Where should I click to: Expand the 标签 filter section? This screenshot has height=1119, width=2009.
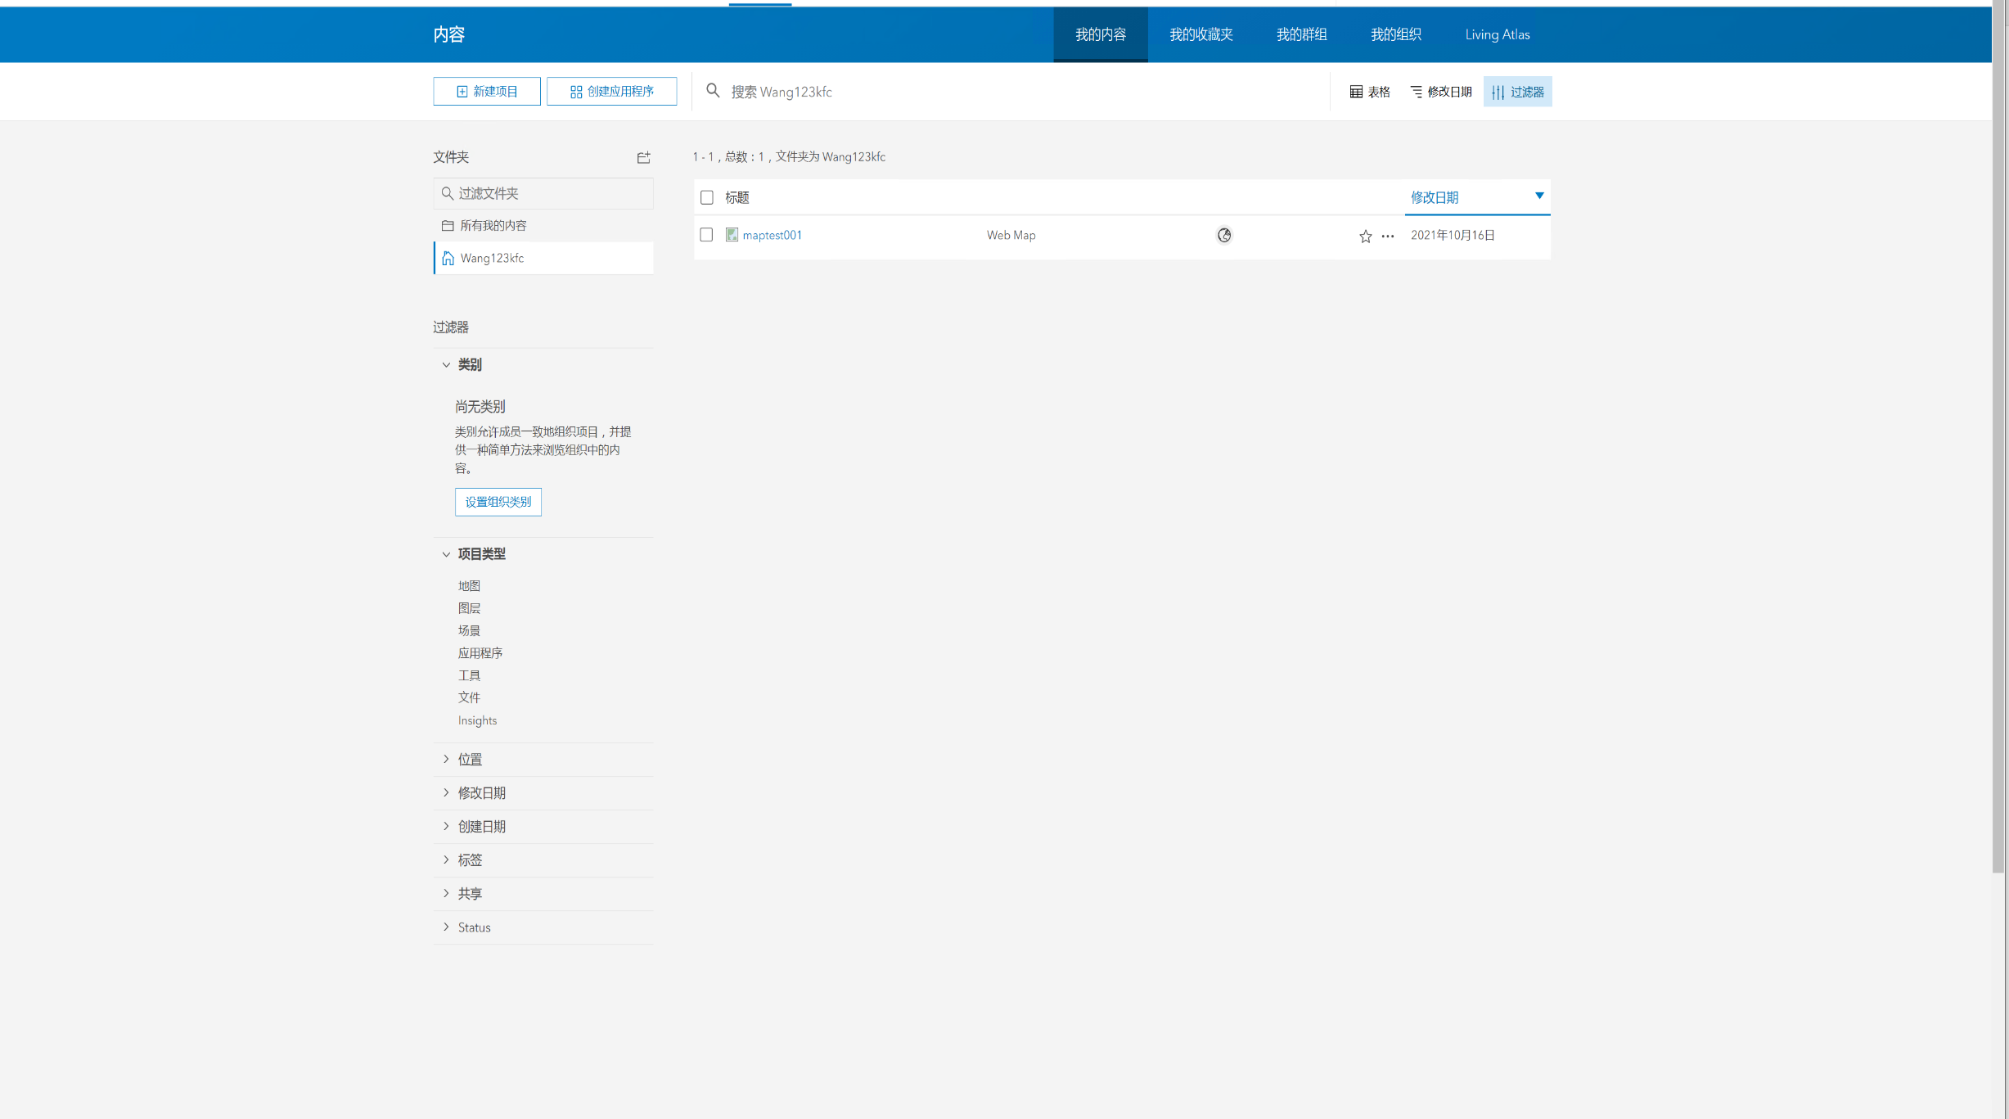446,860
